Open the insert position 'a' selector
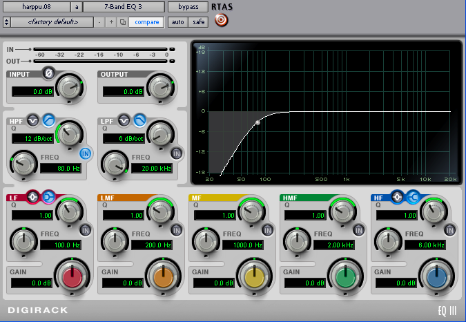 77,7
